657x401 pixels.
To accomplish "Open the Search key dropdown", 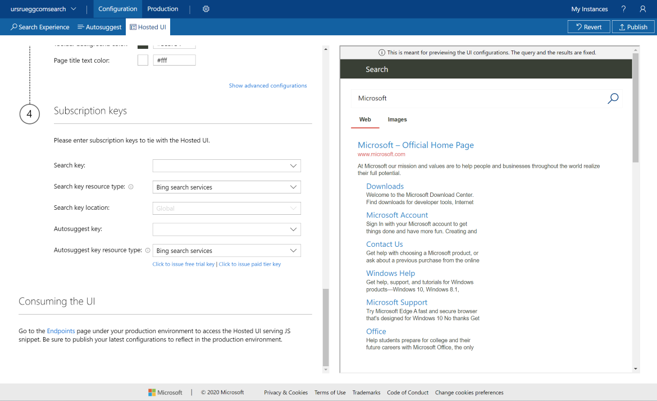I will point(227,166).
